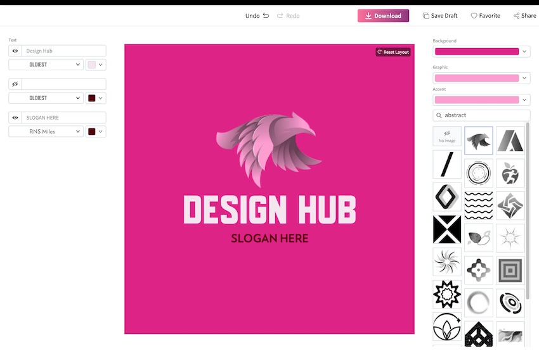This screenshot has height=363, width=539.
Task: Click the magnifier icon in graphic search
Action: [439, 115]
